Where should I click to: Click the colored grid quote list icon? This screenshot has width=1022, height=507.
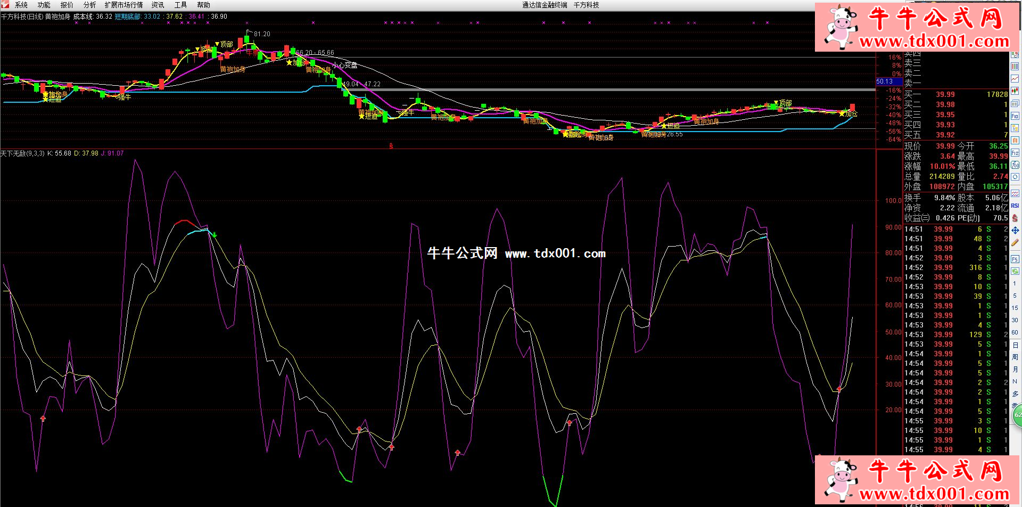[x=1015, y=67]
